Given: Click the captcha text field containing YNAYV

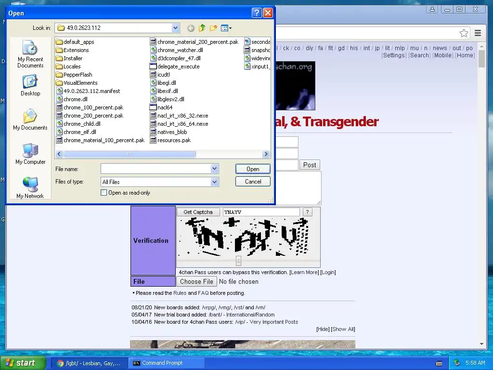Looking at the screenshot, I should 261,212.
